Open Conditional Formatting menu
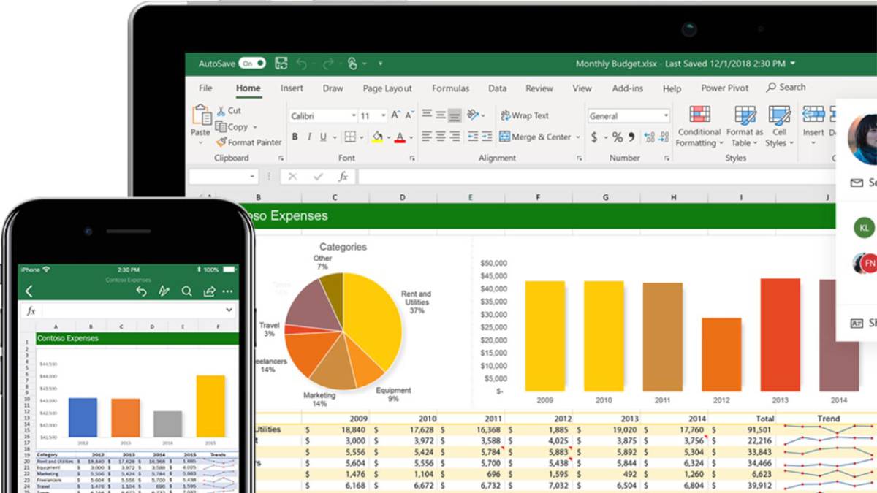Viewport: 877px width, 493px height. 699,126
